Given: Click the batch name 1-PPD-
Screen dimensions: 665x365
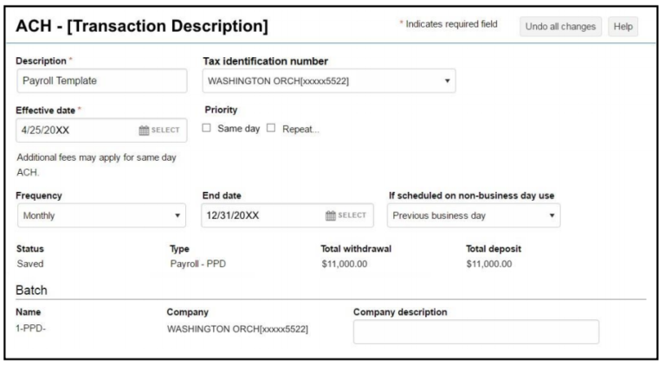Looking at the screenshot, I should (32, 329).
